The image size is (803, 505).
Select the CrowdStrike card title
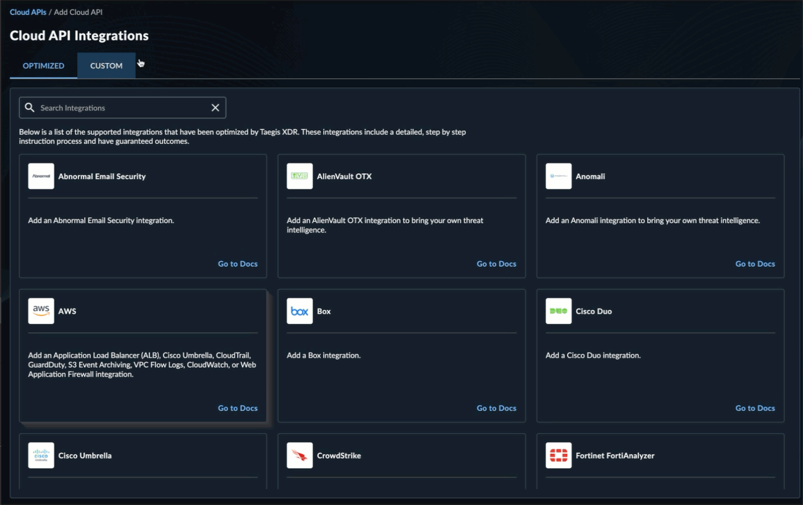click(339, 455)
